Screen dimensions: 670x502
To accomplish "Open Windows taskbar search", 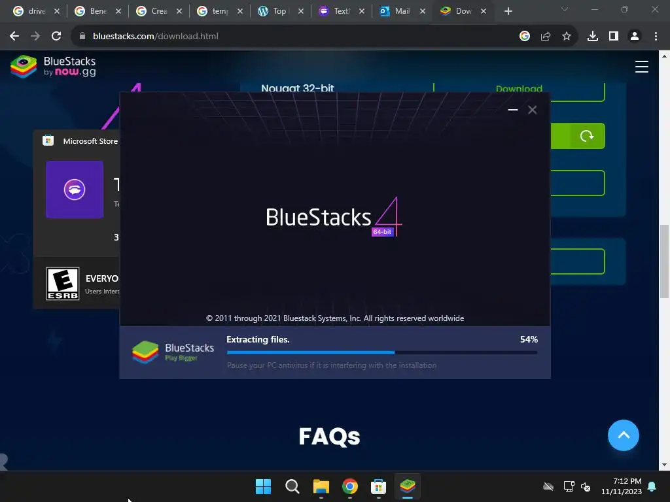I will click(292, 486).
